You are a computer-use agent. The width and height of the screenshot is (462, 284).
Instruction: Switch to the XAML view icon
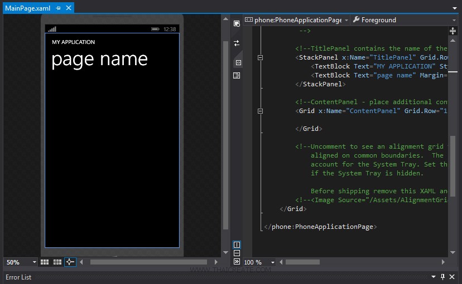(x=237, y=62)
